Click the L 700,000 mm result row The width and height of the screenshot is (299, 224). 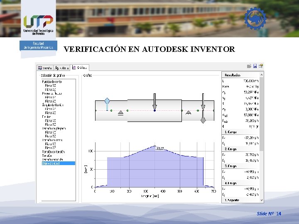(240, 81)
